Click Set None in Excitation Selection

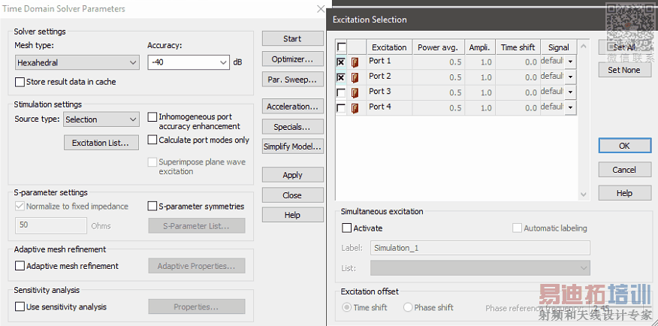624,70
